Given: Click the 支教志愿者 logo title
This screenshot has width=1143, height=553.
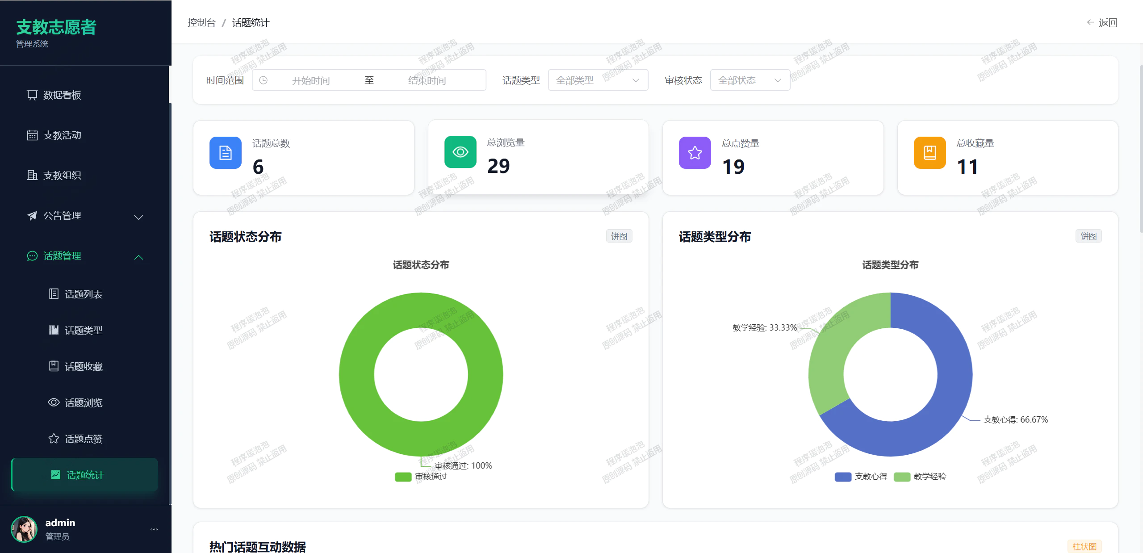Looking at the screenshot, I should pyautogui.click(x=56, y=27).
